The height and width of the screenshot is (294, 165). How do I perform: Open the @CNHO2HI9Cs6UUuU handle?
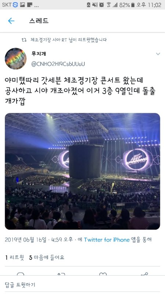tap(58, 64)
